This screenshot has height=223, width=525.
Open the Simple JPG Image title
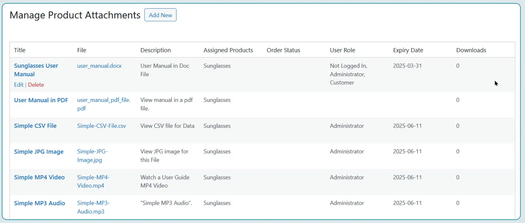[x=39, y=152]
